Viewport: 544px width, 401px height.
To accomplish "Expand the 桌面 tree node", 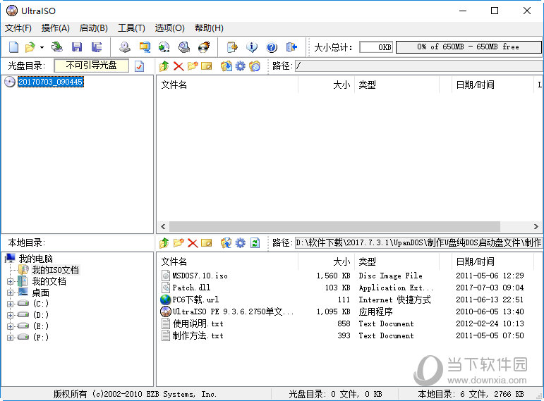I will 10,292.
